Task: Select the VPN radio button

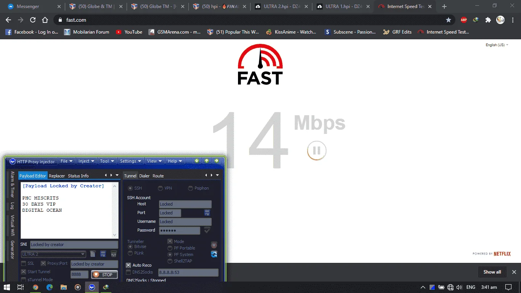Action: tap(161, 188)
